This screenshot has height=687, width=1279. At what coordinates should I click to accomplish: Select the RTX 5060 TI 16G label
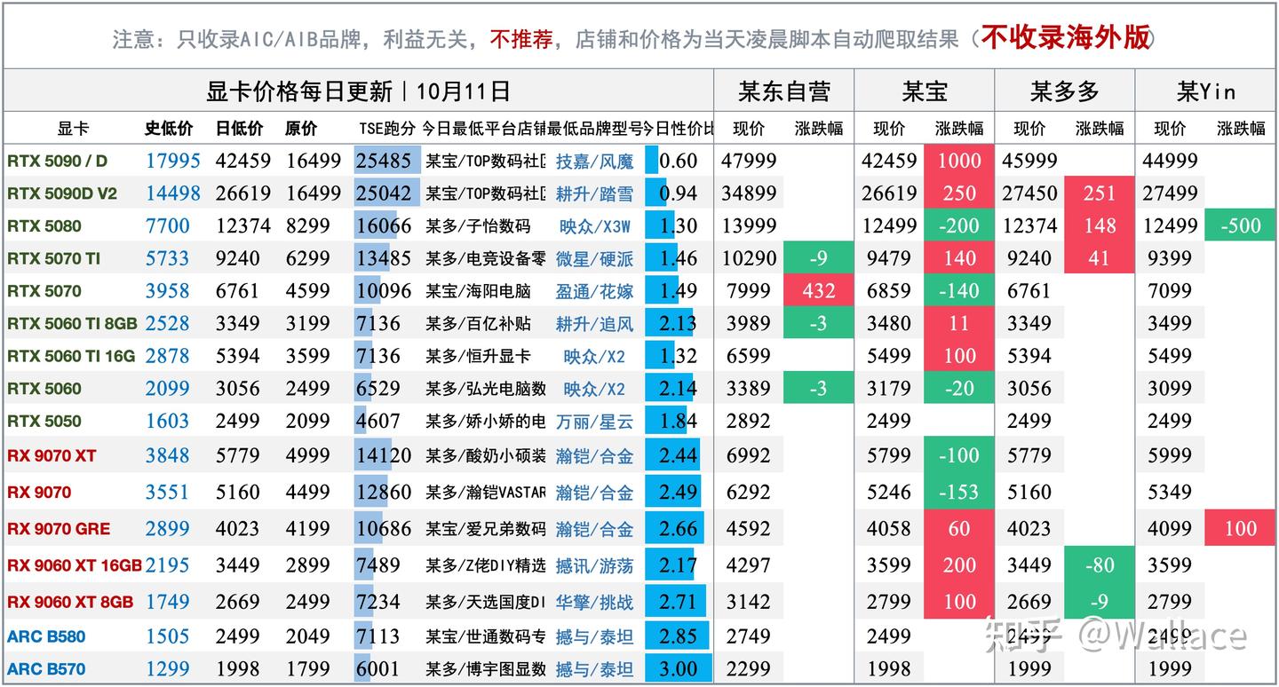point(71,356)
